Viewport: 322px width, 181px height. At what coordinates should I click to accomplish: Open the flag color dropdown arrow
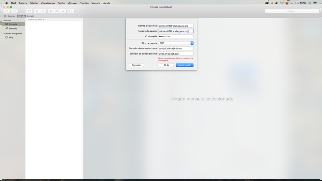coord(73,11)
